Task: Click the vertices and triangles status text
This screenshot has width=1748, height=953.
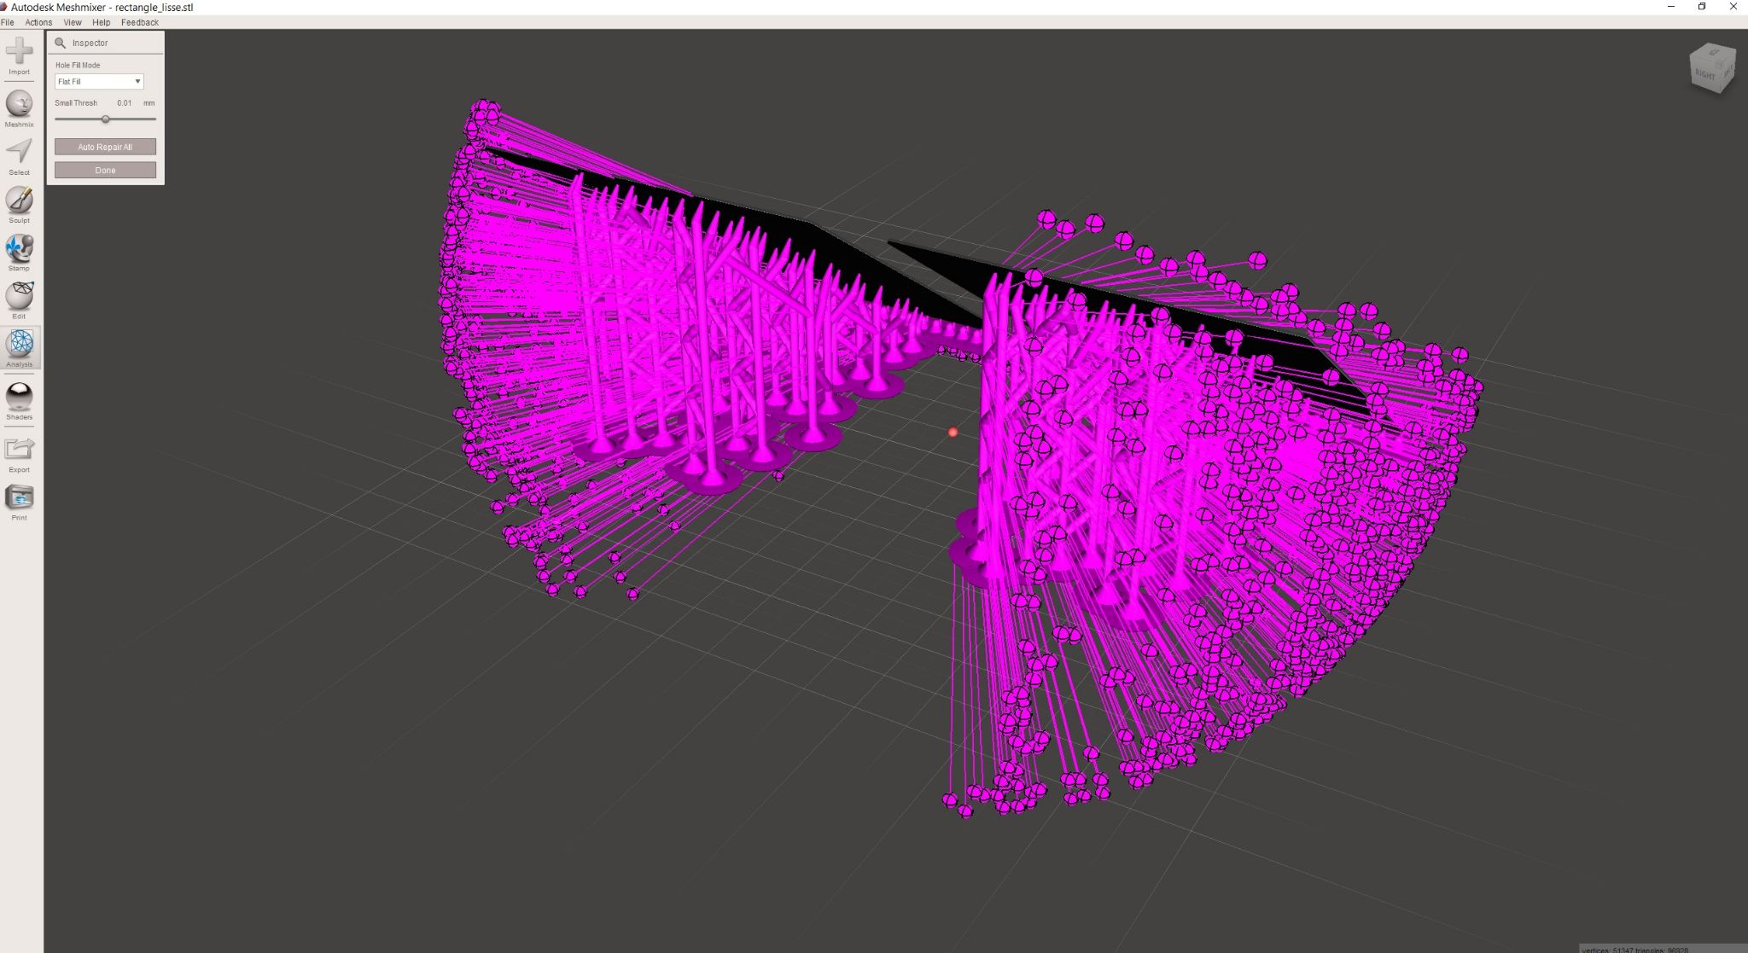Action: pos(1635,949)
